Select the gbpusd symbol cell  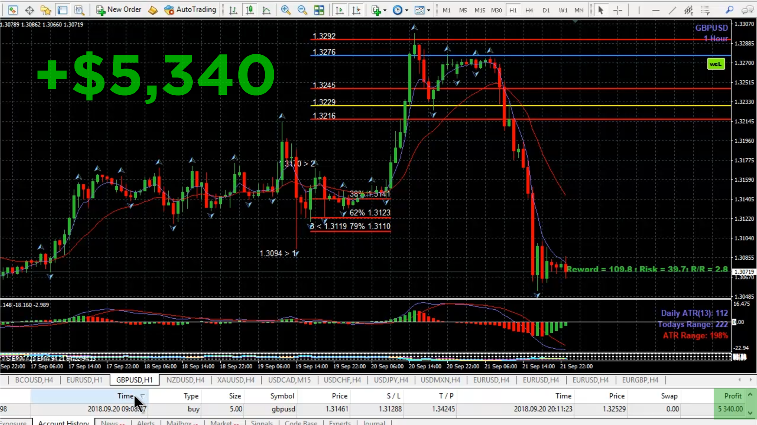[283, 409]
